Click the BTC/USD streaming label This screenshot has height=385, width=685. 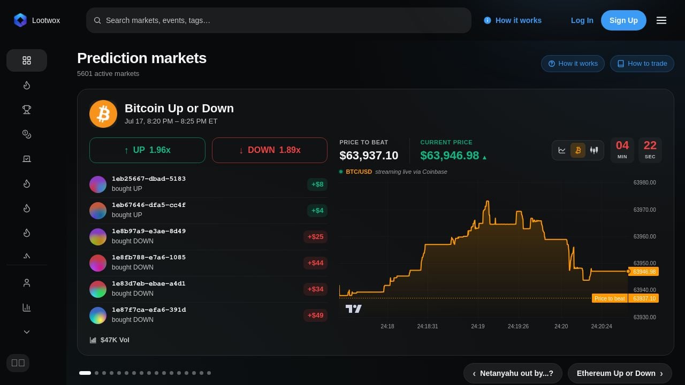(359, 172)
